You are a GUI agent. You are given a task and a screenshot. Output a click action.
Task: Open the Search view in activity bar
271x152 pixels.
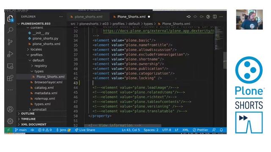[10, 30]
